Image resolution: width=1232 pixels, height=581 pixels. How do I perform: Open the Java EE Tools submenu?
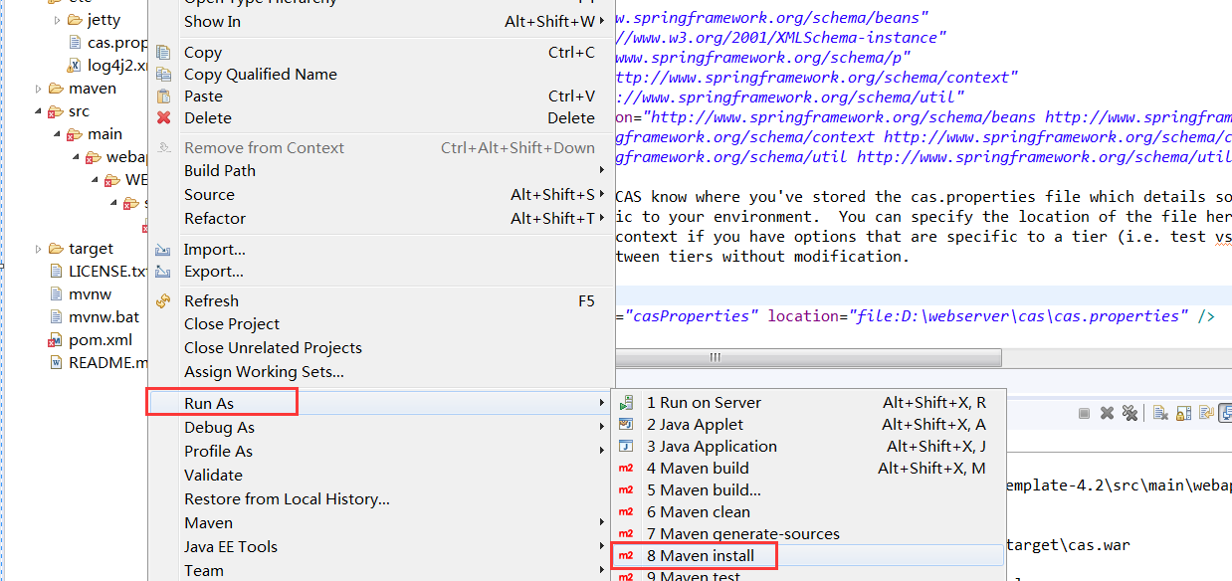click(381, 547)
